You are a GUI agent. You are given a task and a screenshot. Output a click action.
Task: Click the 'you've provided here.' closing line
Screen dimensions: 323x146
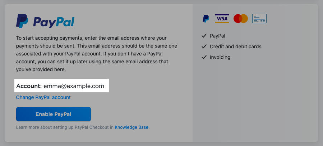pos(41,69)
